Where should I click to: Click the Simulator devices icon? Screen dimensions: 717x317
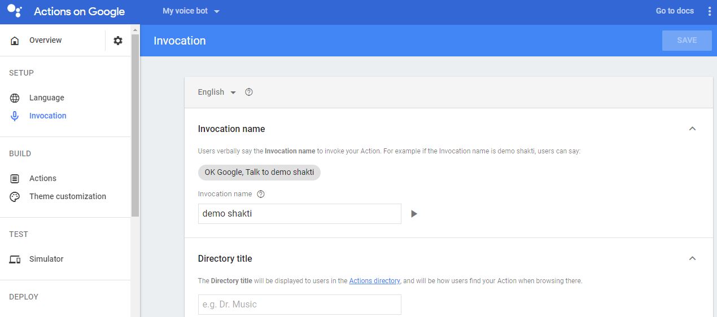(x=15, y=259)
